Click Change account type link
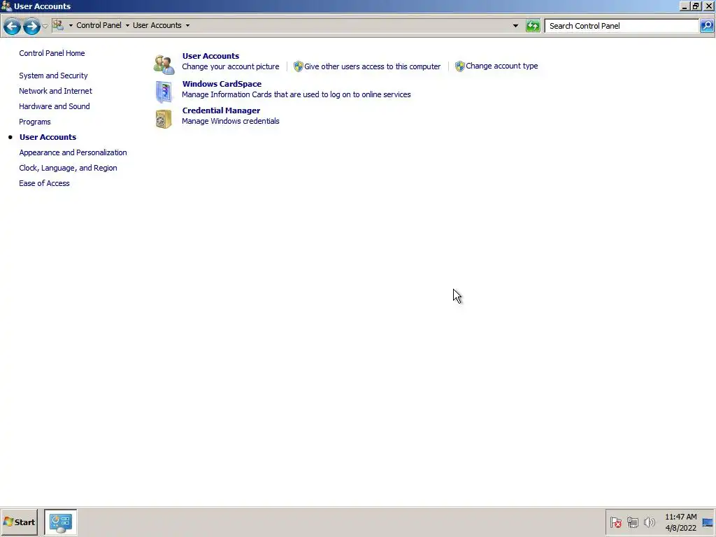Screen dimensions: 716x537 point(502,66)
